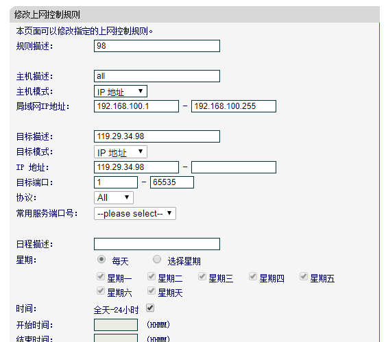Click the target port end field 65535
The width and height of the screenshot is (386, 342).
click(x=172, y=182)
